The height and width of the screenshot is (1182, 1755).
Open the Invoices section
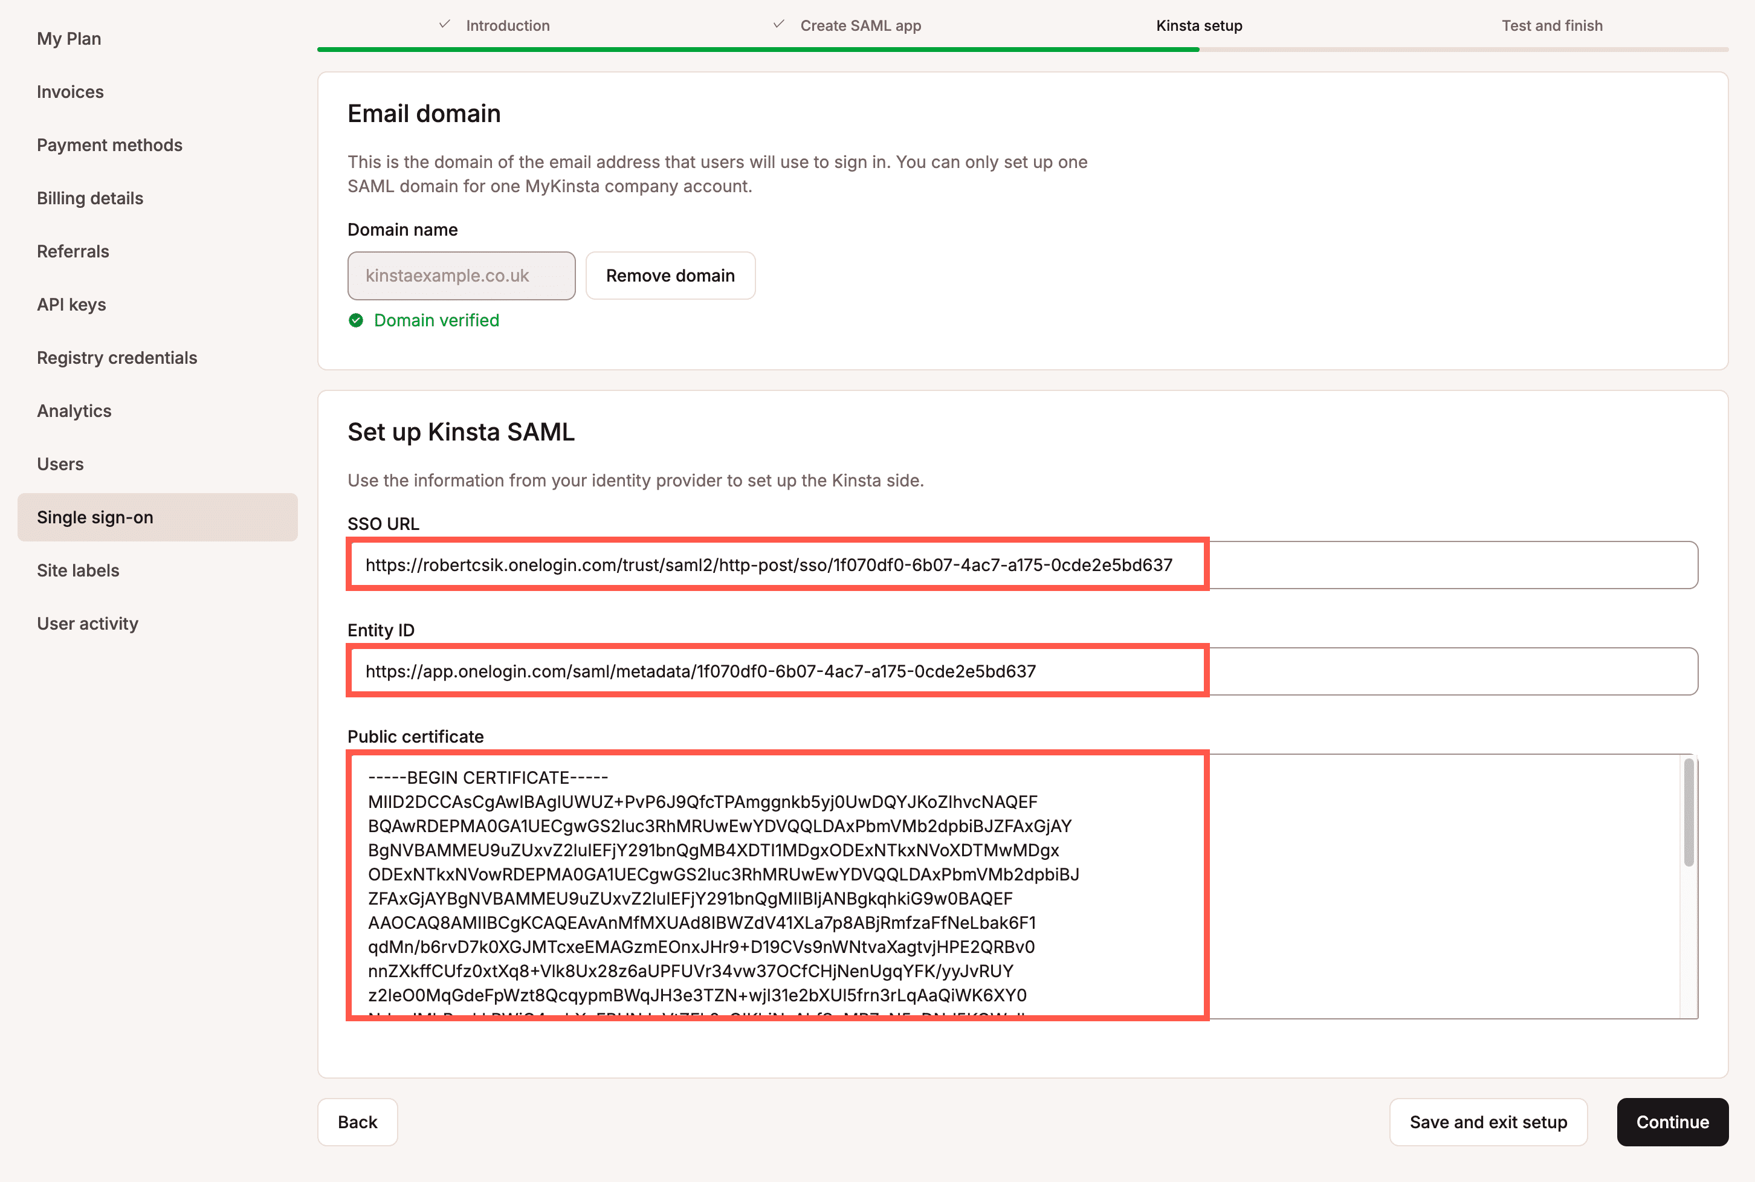point(69,91)
